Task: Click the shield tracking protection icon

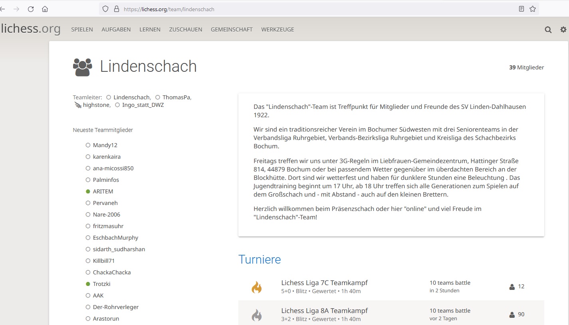Action: click(105, 9)
